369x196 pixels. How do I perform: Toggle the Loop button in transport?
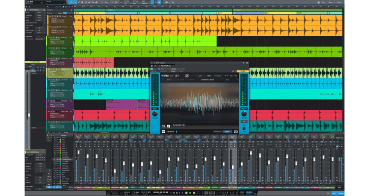click(199, 193)
